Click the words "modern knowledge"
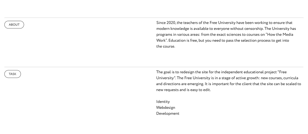Screen dimensions: 308x134 (x=173, y=29)
